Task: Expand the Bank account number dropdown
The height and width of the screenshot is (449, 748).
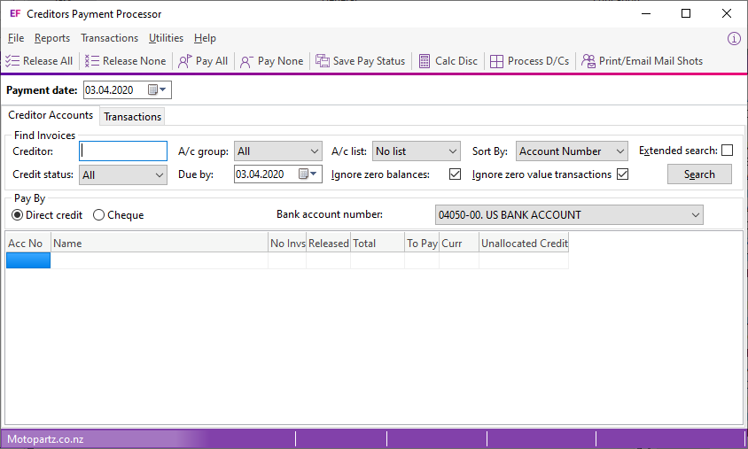Action: [x=569, y=215]
